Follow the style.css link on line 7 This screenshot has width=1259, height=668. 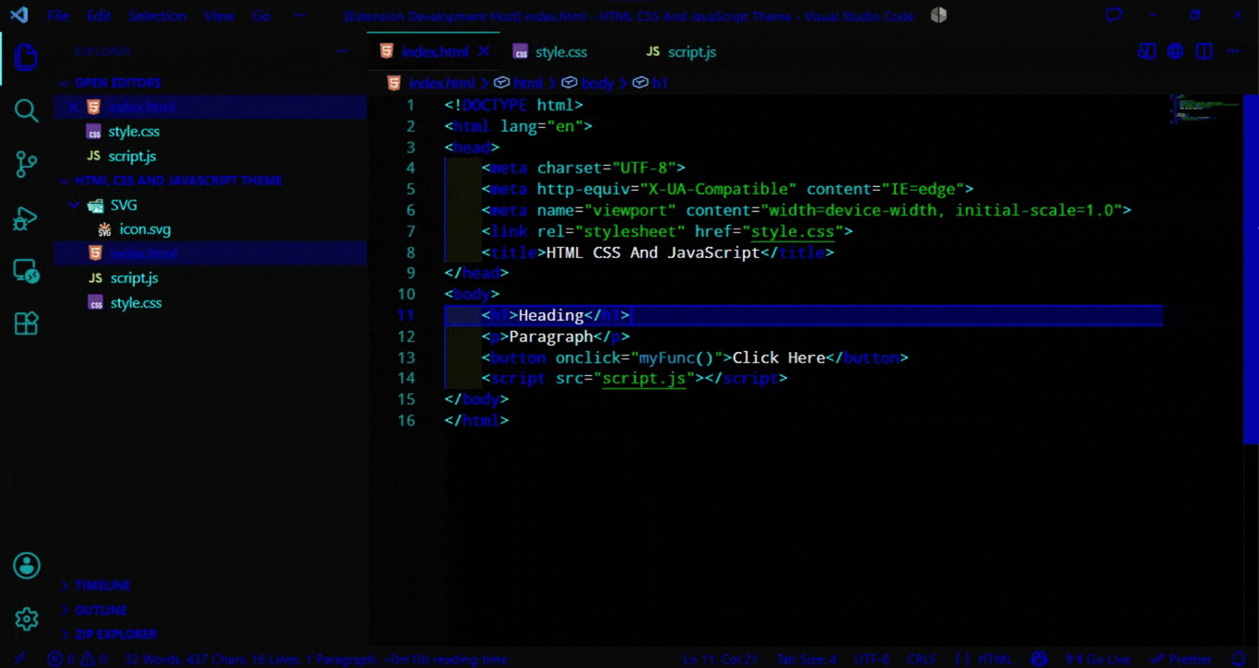(792, 231)
